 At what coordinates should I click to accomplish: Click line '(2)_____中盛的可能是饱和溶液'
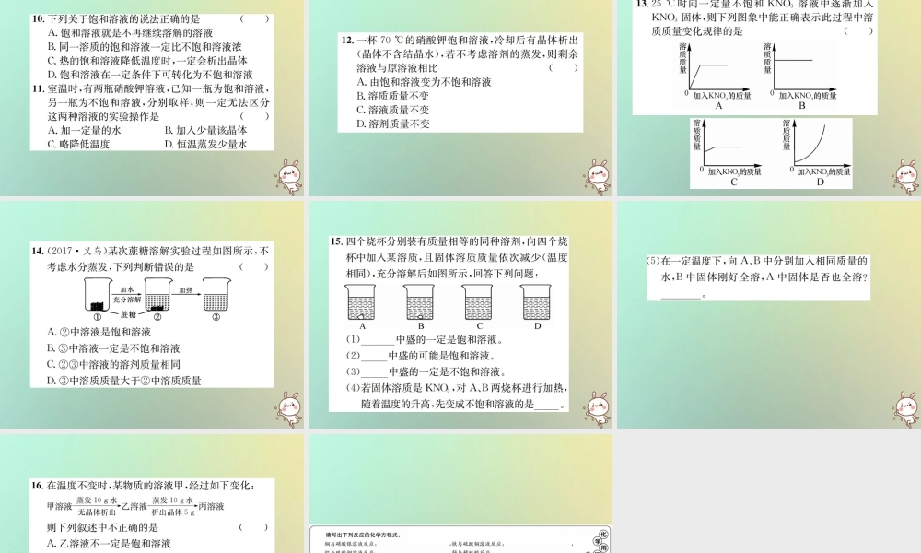[421, 356]
